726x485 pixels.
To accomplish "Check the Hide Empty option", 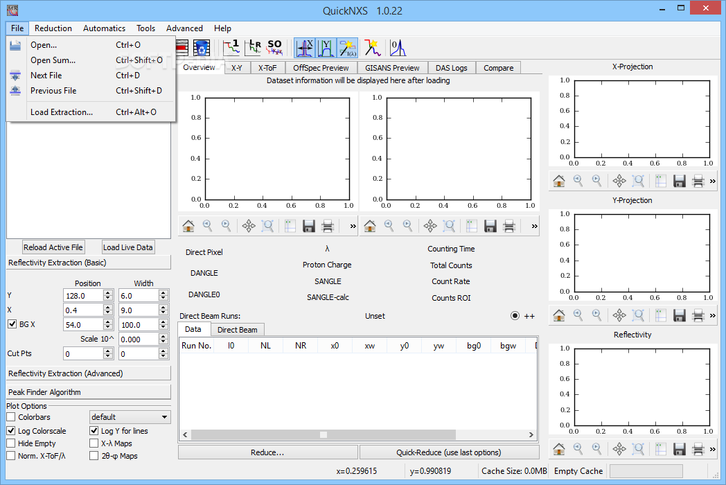I will pos(11,443).
